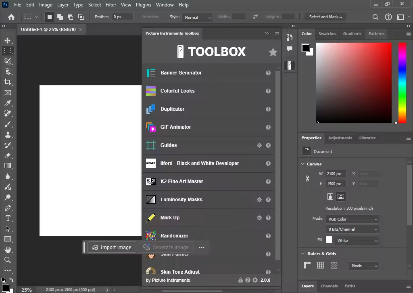Screen dimensions: 413x293
Task: Set canvas to landscape orientation
Action: [340, 196]
